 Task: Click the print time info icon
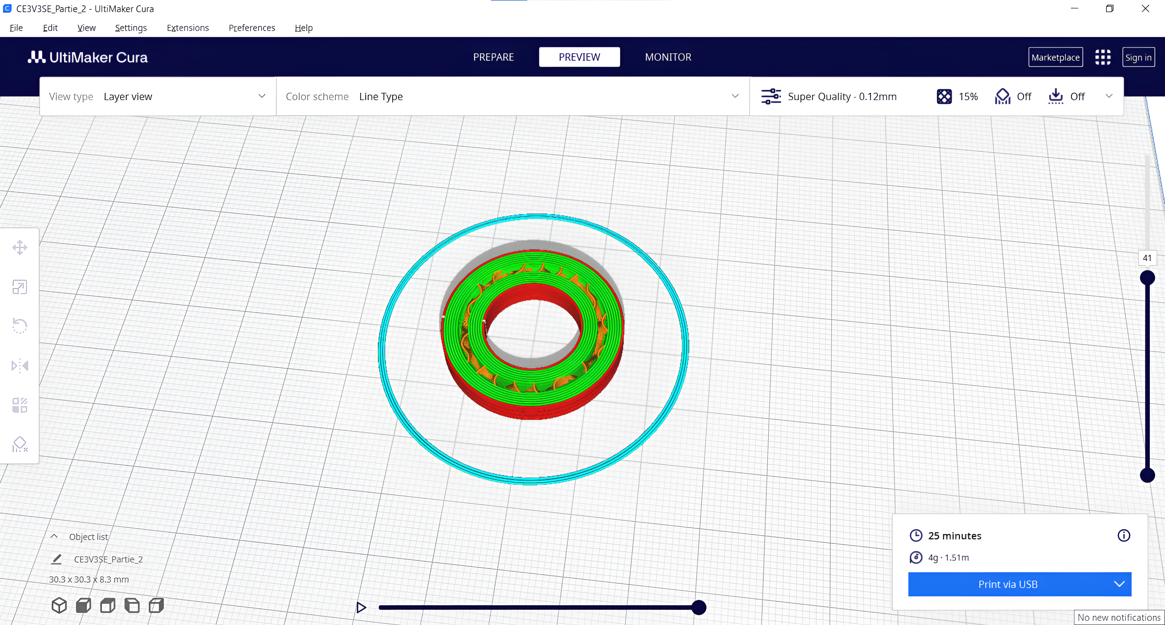pos(1123,535)
